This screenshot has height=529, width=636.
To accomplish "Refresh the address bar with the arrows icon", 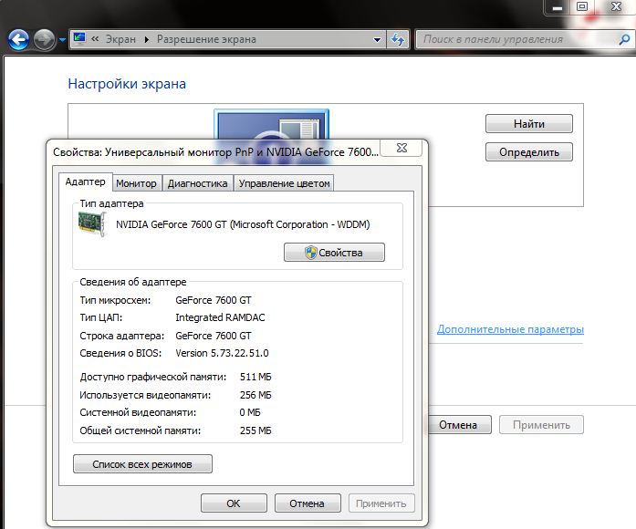I will point(398,39).
